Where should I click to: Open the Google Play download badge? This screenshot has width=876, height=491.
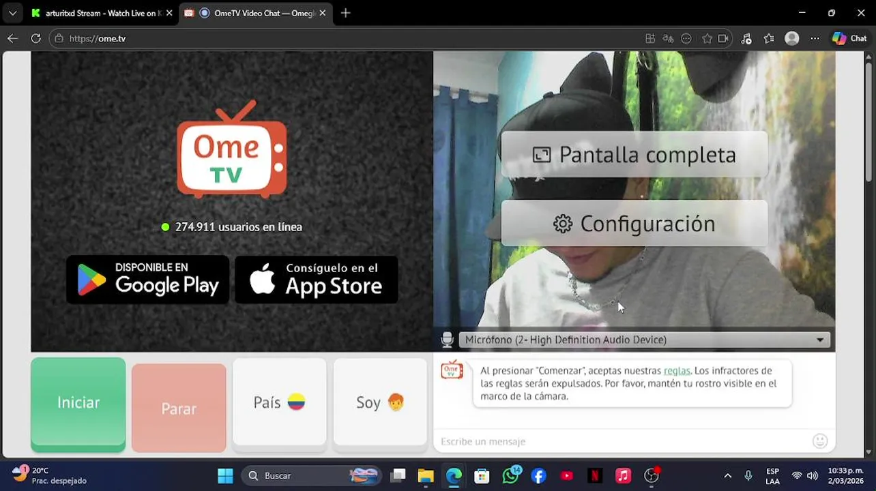tap(147, 280)
